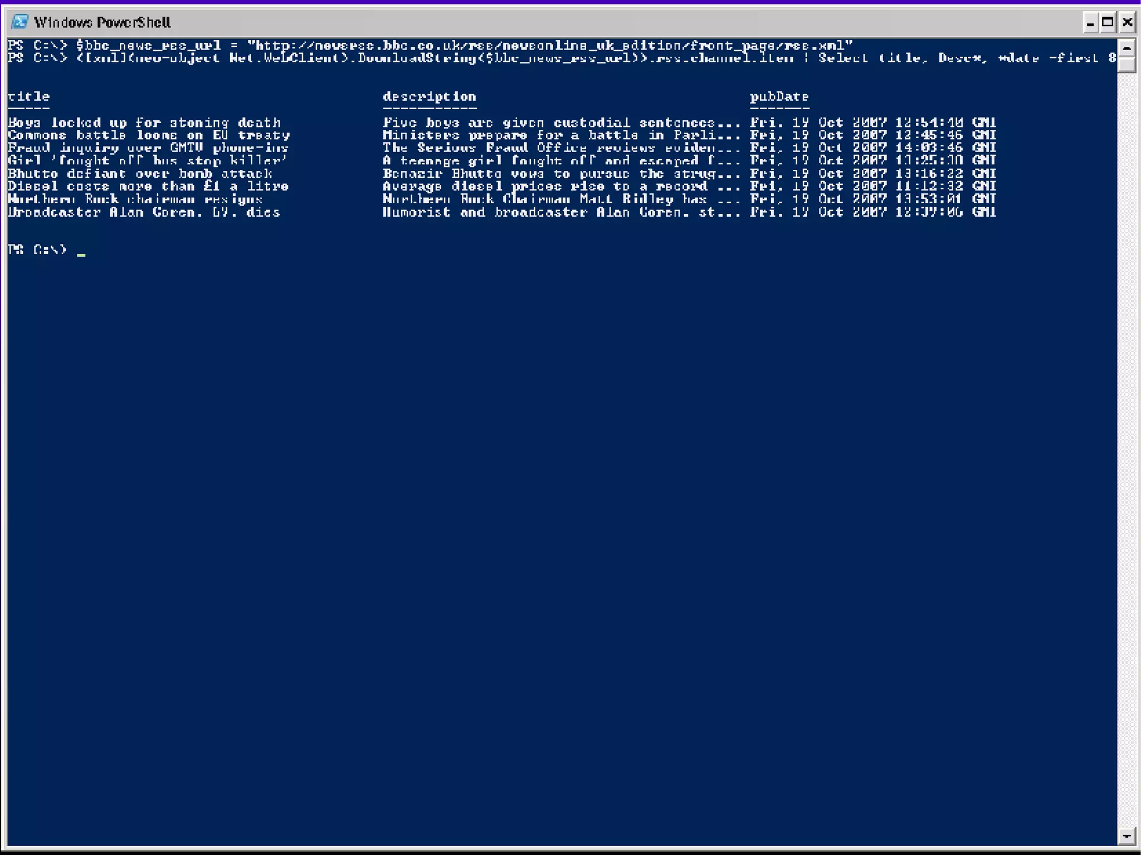Close the Windows PowerShell window
Screen dimensions: 1141x855
1127,22
